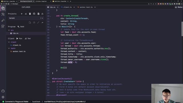Viewport: 183px width, 103px height.
Task: Delete the current project trash icon
Action: (x=30, y=14)
